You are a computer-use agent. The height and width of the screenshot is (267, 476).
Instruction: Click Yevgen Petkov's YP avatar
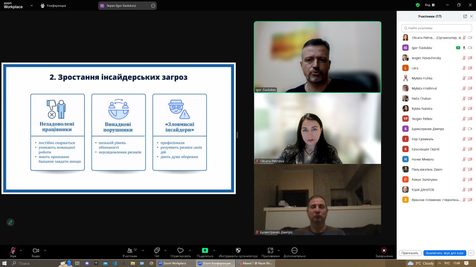[405, 119]
